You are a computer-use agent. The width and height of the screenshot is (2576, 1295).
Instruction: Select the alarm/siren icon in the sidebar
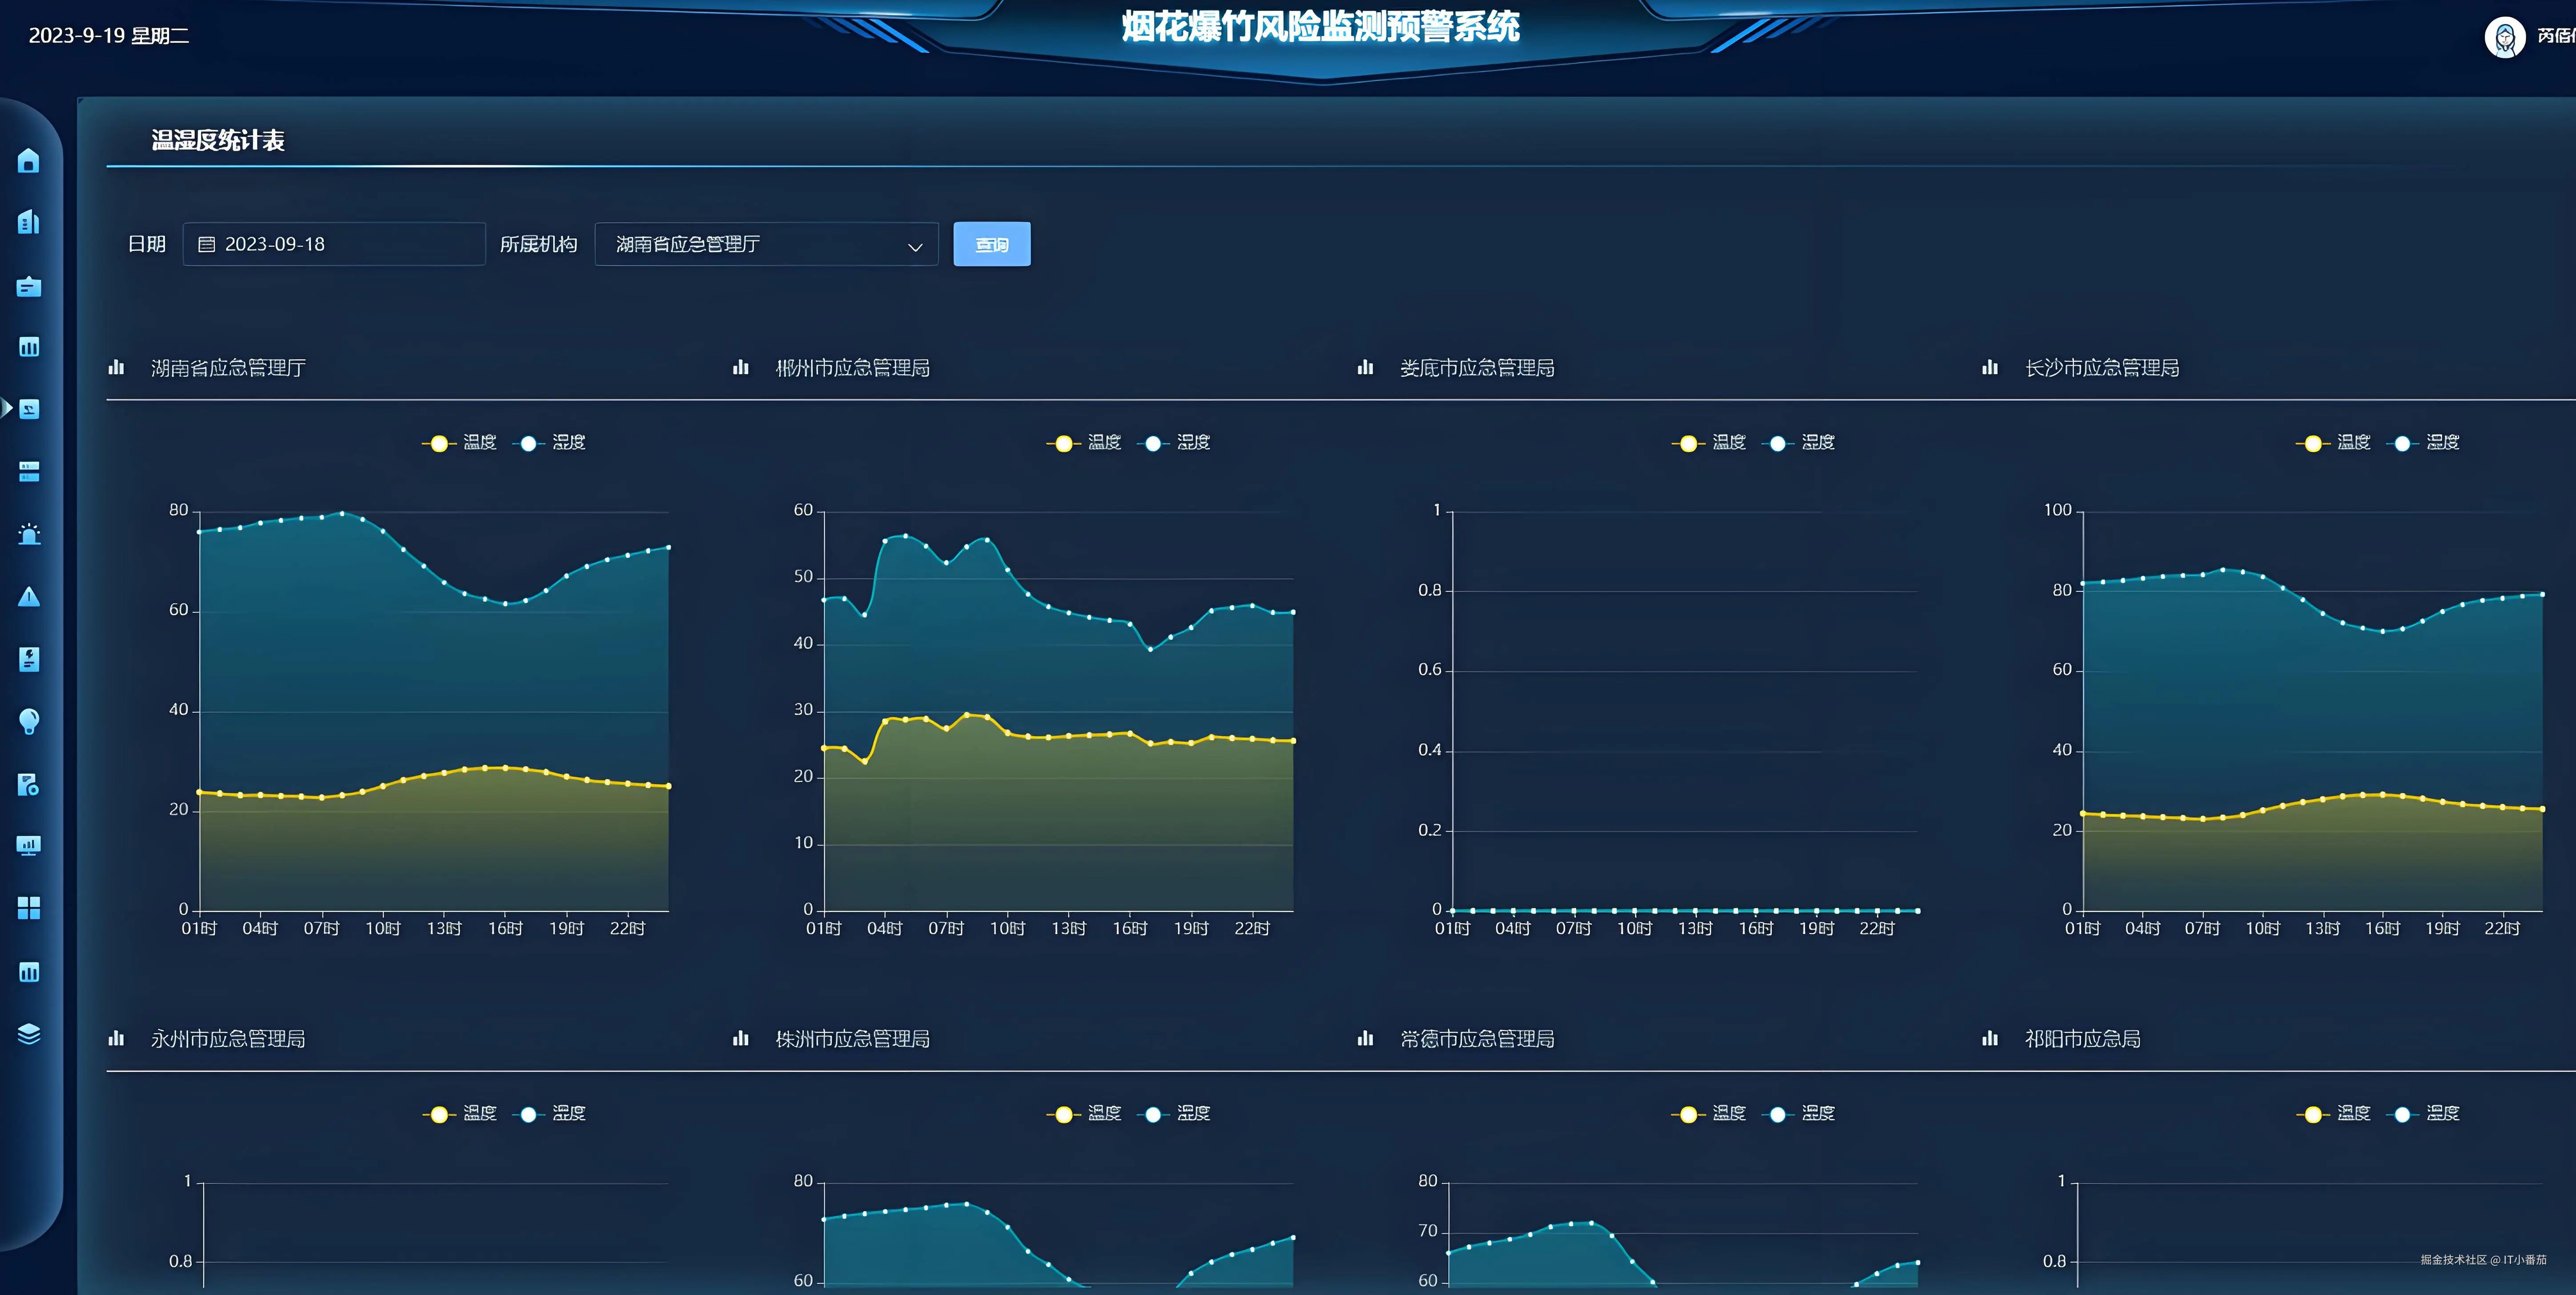[x=29, y=533]
